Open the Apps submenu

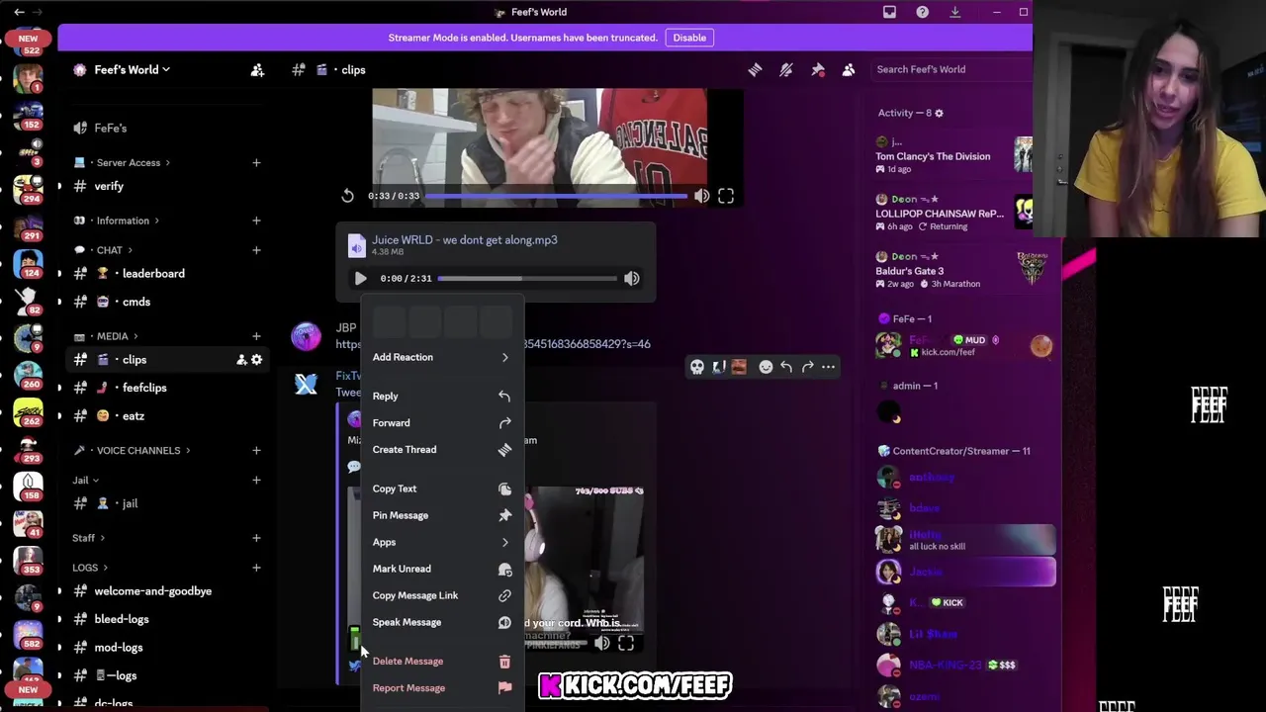tap(441, 542)
